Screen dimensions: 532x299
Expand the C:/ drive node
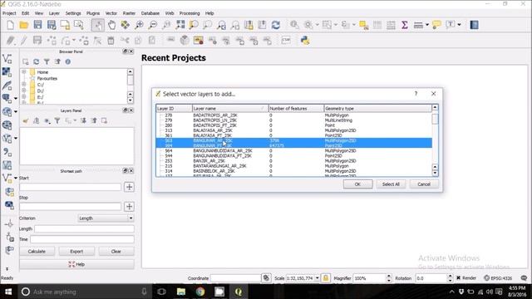(x=24, y=85)
